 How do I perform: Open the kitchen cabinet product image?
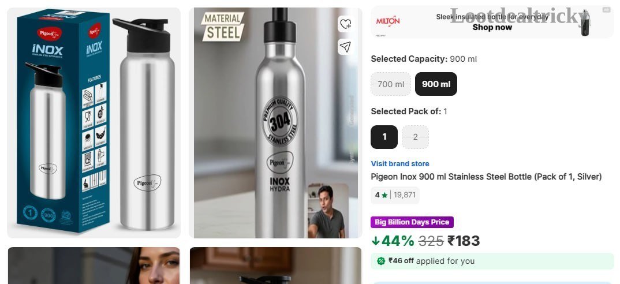point(275,266)
